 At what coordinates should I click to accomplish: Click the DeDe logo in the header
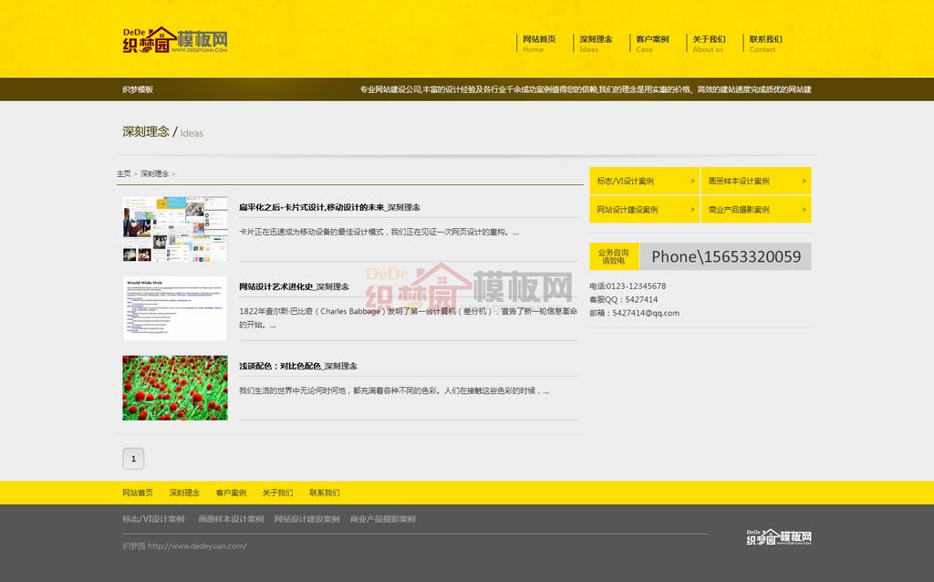point(174,40)
